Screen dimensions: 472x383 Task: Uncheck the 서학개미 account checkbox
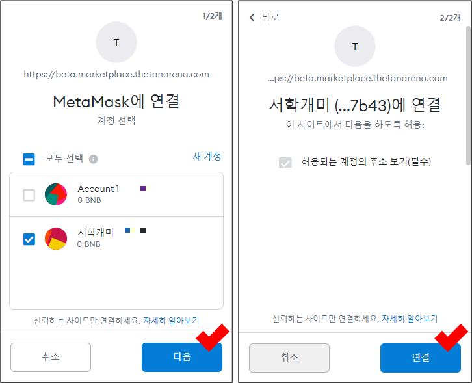tap(29, 239)
